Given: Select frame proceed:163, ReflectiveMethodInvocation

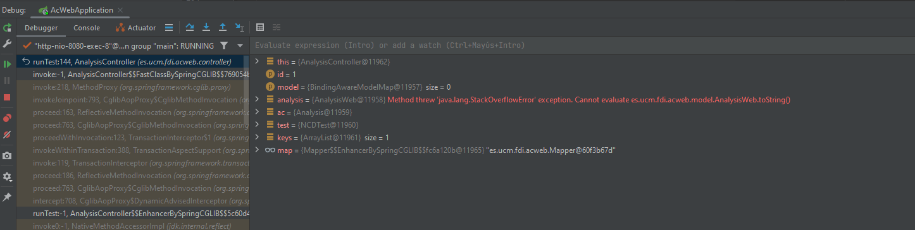Looking at the screenshot, I should pos(134,112).
